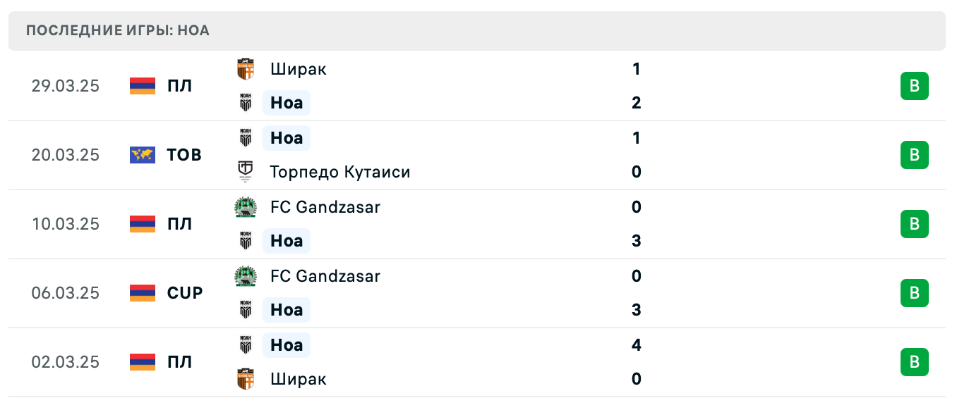The width and height of the screenshot is (957, 410).
Task: Click green win badge for 20.03.25 match
Action: click(914, 155)
